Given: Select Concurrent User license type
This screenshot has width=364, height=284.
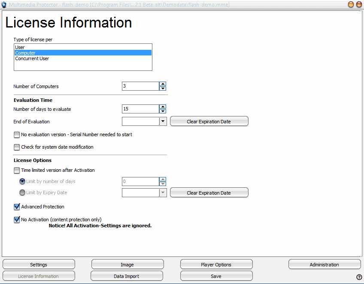Looking at the screenshot, I should [x=32, y=58].
